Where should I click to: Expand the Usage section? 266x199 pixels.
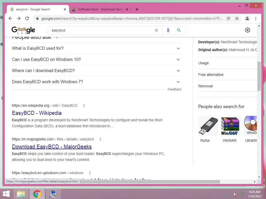pos(228,63)
